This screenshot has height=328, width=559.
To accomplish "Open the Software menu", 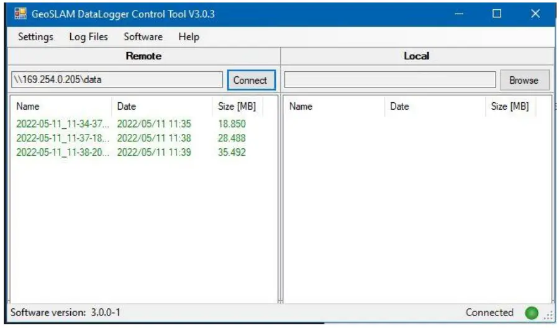I will pyautogui.click(x=143, y=37).
